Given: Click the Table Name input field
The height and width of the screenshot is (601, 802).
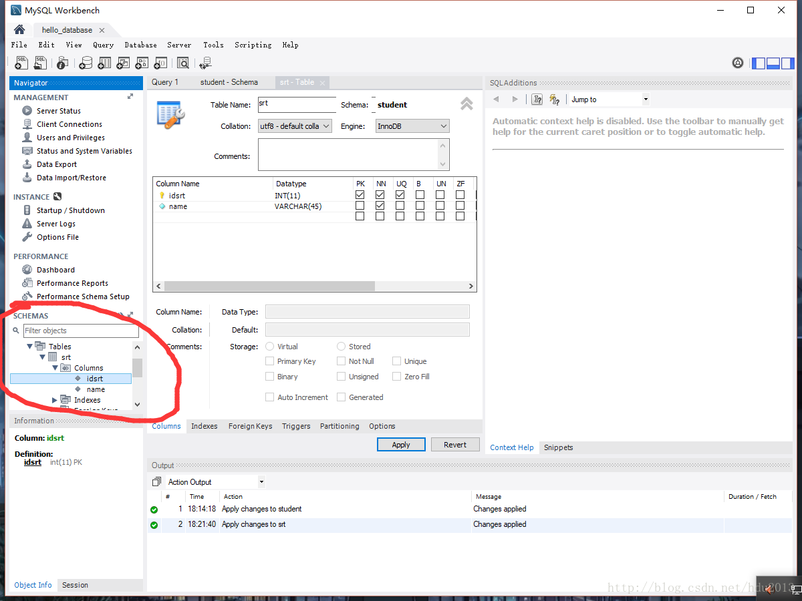Looking at the screenshot, I should pos(297,105).
